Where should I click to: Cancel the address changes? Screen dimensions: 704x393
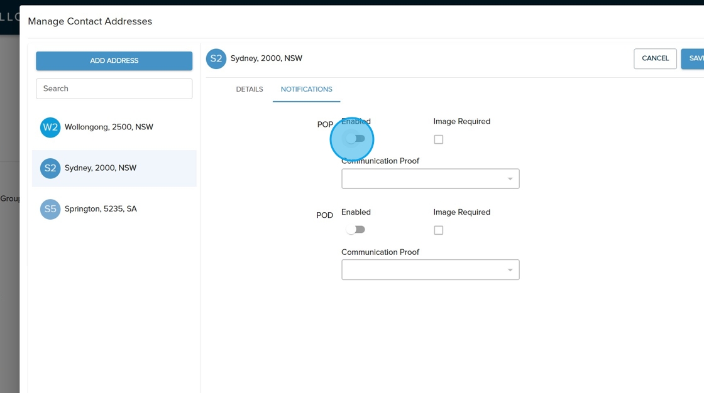click(655, 58)
